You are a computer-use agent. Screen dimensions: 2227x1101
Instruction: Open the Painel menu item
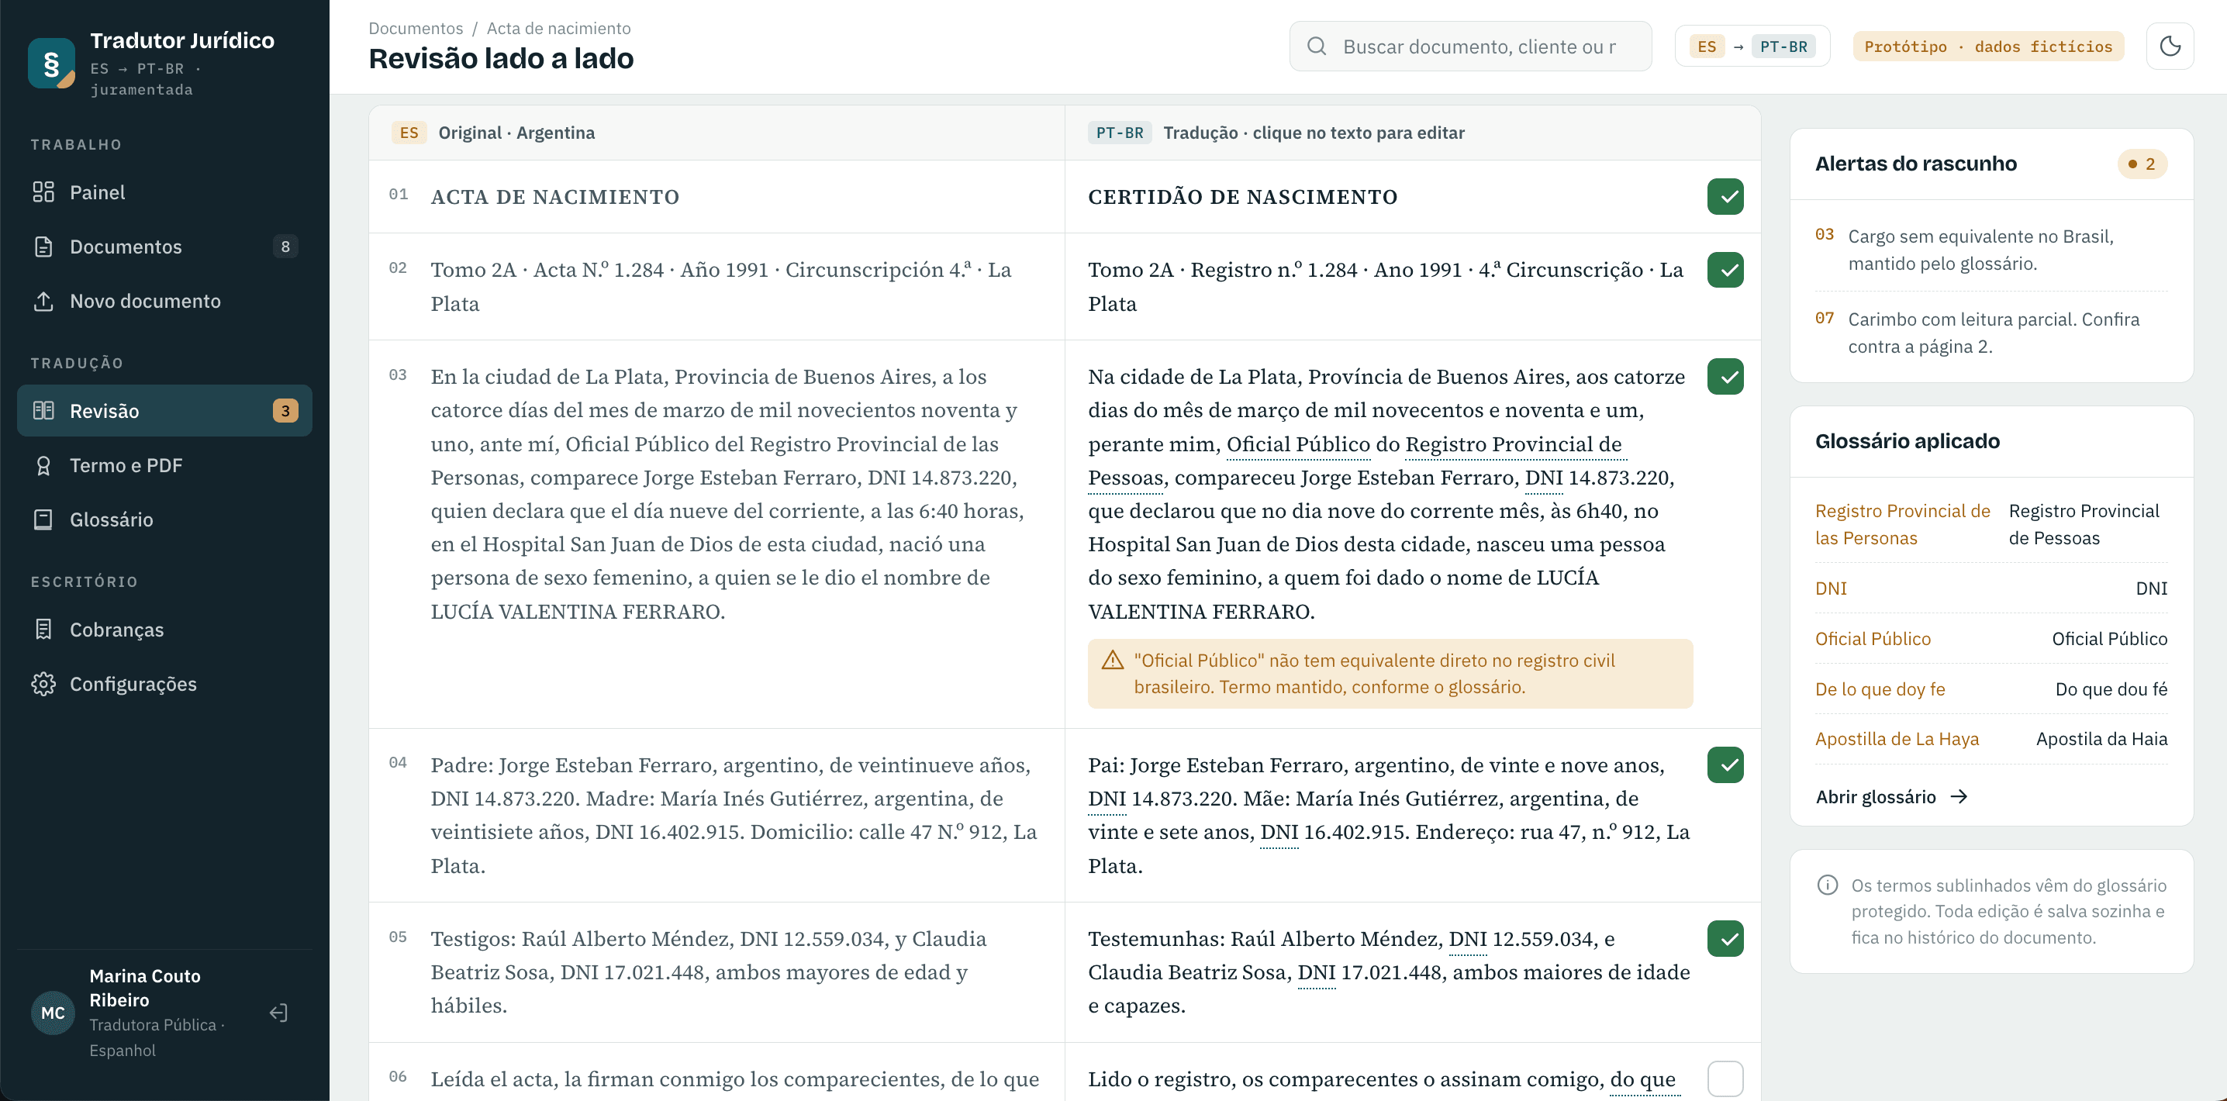click(x=164, y=192)
